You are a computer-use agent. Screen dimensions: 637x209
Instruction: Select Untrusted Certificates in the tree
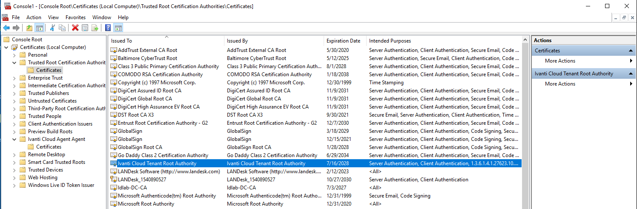[x=52, y=101]
